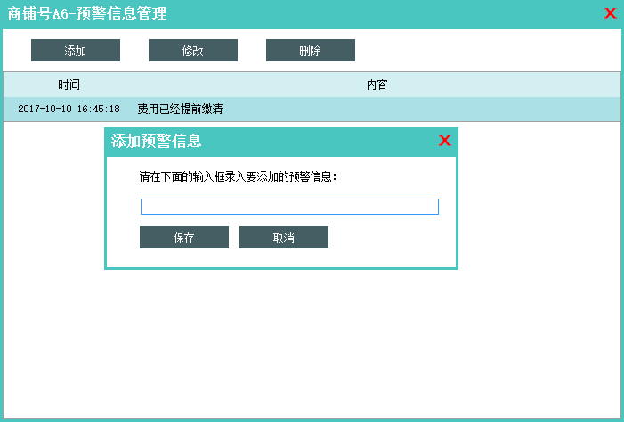Close the 添加预警信息 dialog with its red X
Screen dimensions: 624x422
(x=445, y=141)
